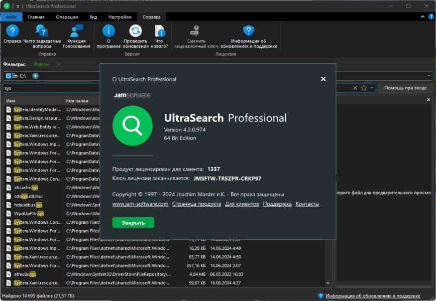The height and width of the screenshot is (301, 436).
Task: Save the search as favorite with the star
Action: click(364, 88)
